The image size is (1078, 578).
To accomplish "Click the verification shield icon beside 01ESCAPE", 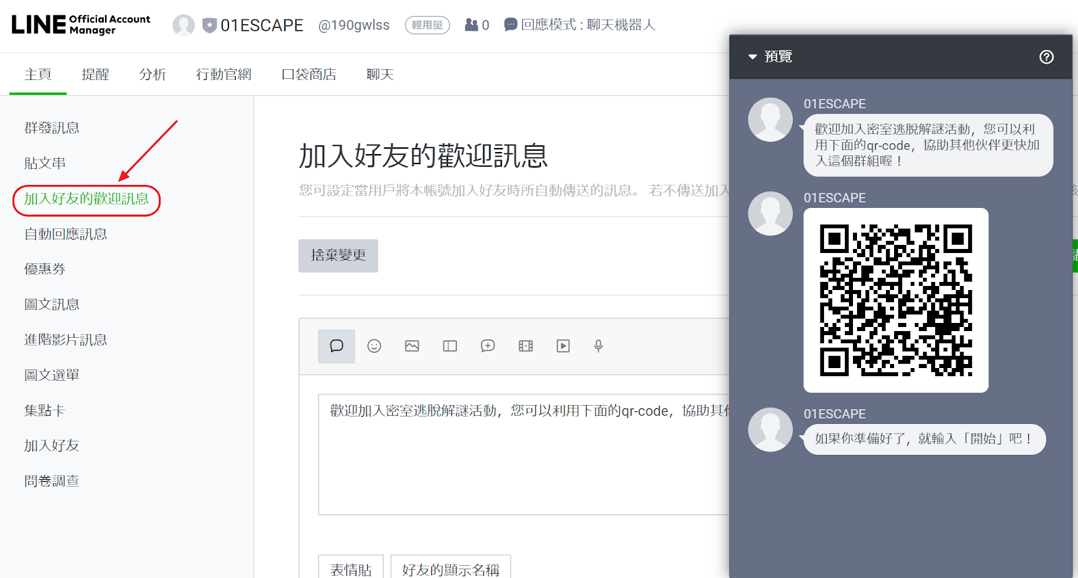I will [210, 26].
